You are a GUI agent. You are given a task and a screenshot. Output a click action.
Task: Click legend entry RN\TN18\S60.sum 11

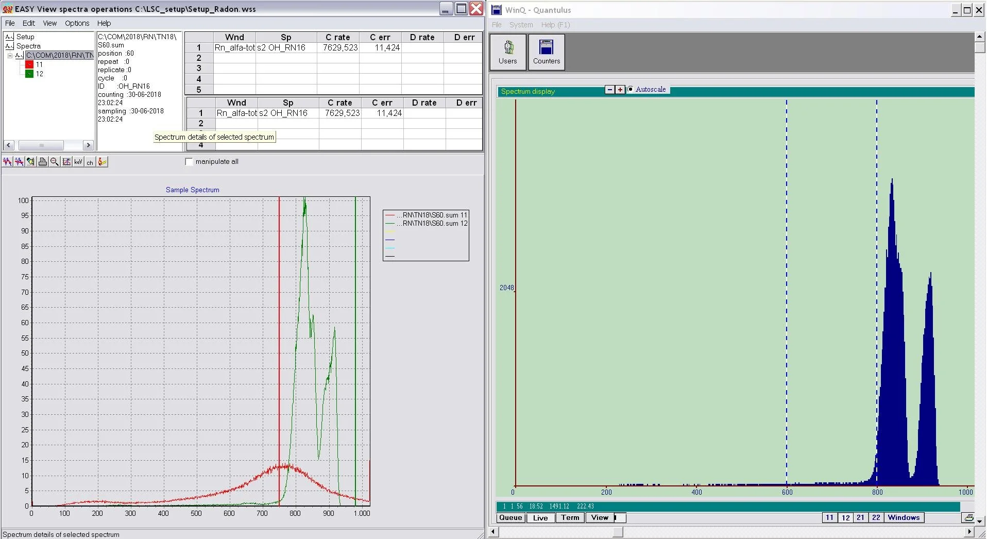426,215
